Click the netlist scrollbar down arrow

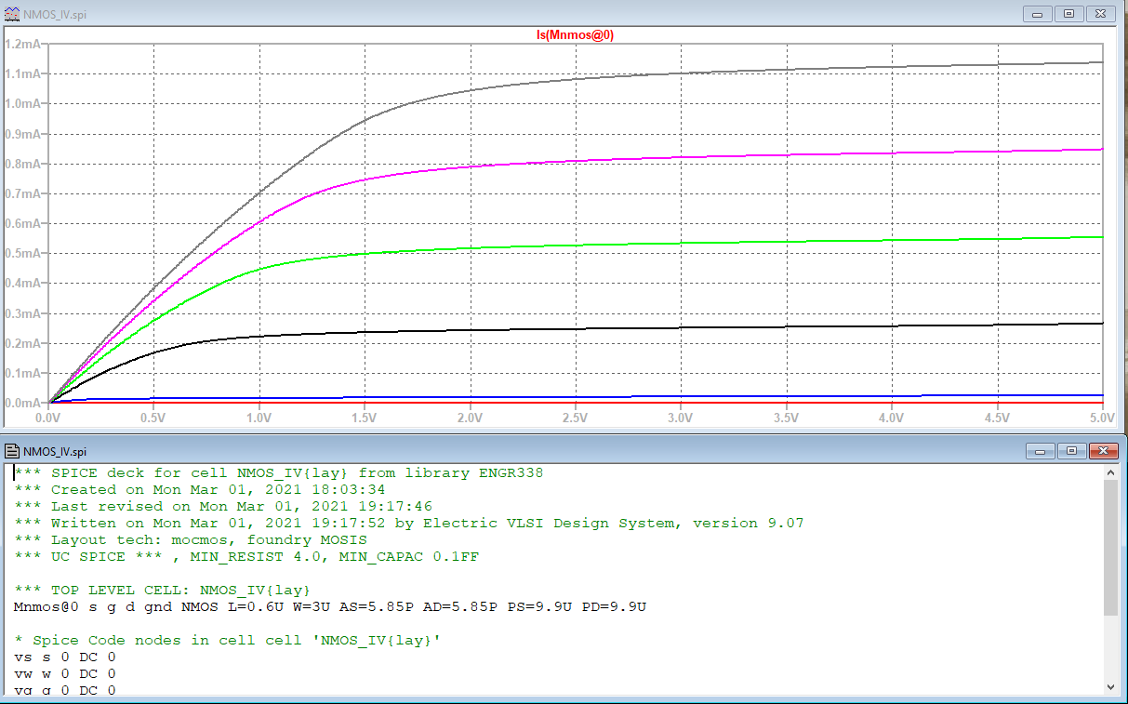tap(1111, 686)
